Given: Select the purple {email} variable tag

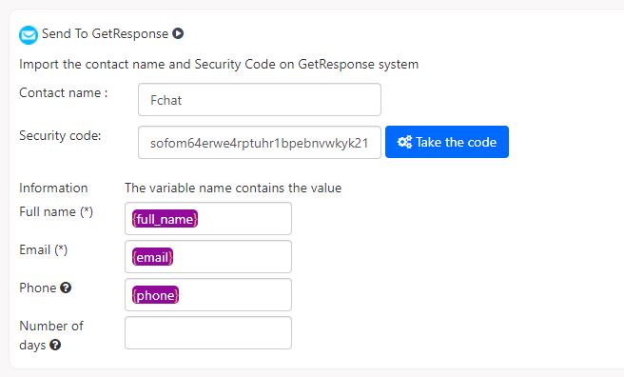Looking at the screenshot, I should 152,257.
